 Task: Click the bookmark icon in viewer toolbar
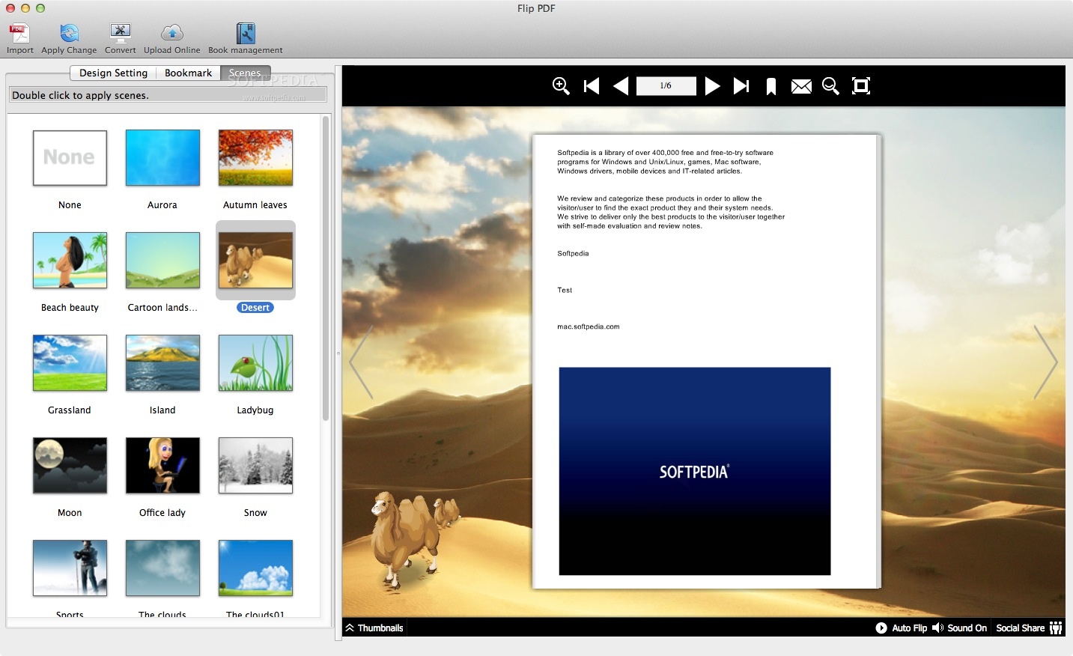pos(771,87)
